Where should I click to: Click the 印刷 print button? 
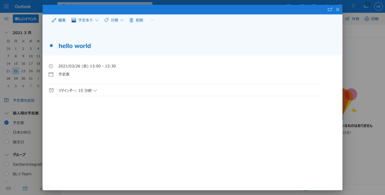(371, 19)
